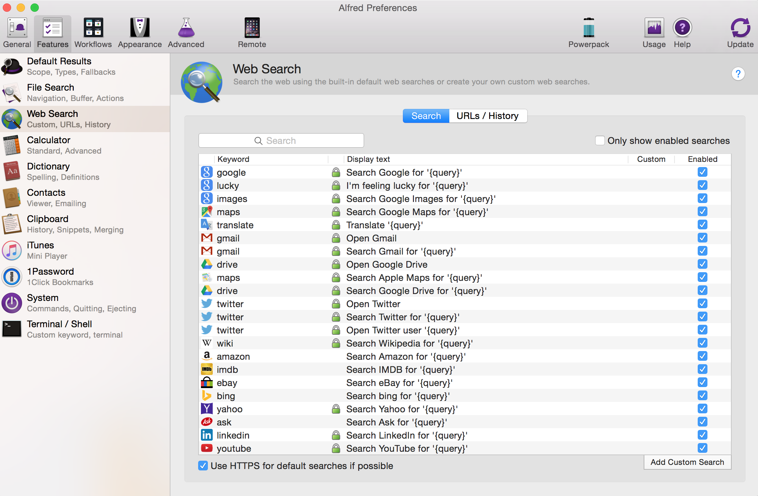Uncheck Enabled for translate row
The height and width of the screenshot is (496, 758).
[703, 225]
